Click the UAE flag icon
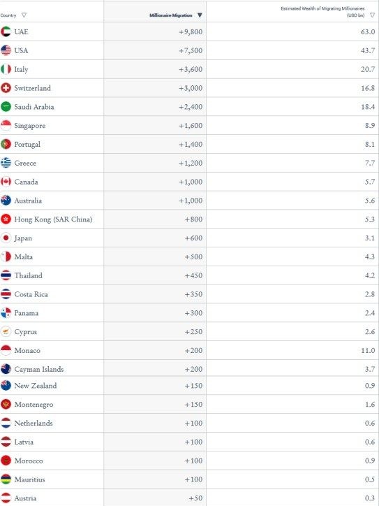This screenshot has width=379, height=506. point(6,31)
